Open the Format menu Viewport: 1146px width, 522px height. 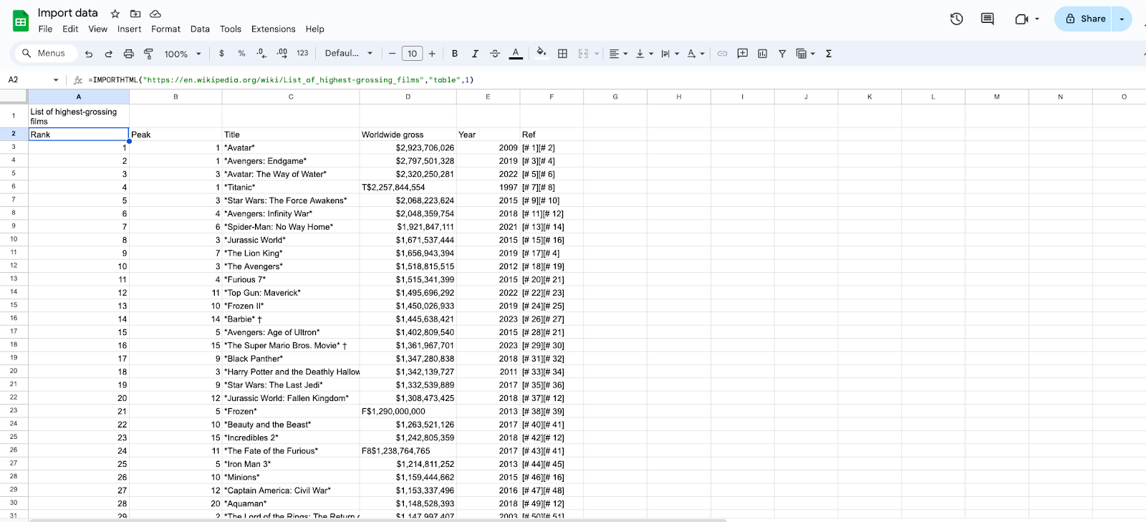[x=165, y=29]
